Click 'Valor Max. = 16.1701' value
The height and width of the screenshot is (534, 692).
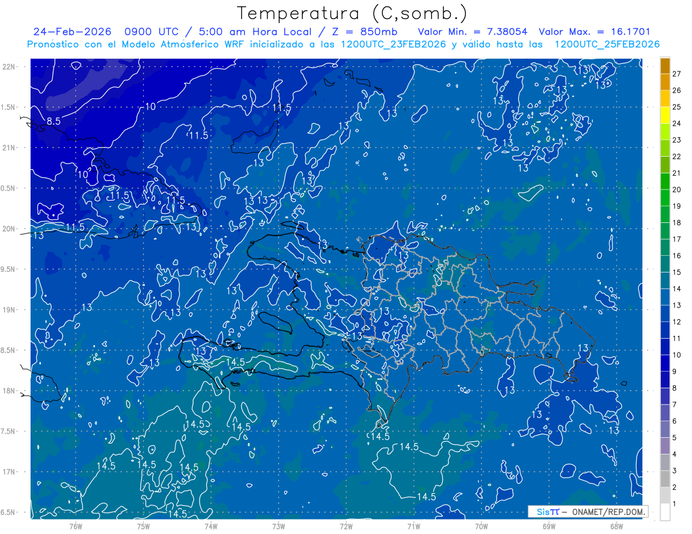(594, 32)
